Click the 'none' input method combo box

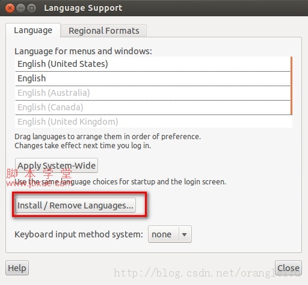click(170, 234)
